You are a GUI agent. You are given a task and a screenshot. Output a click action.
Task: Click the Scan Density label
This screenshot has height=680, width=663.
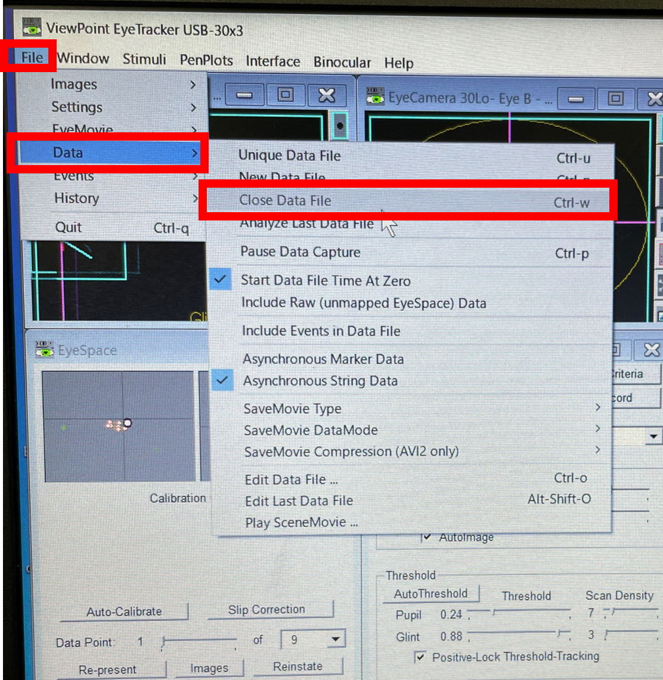pos(619,595)
